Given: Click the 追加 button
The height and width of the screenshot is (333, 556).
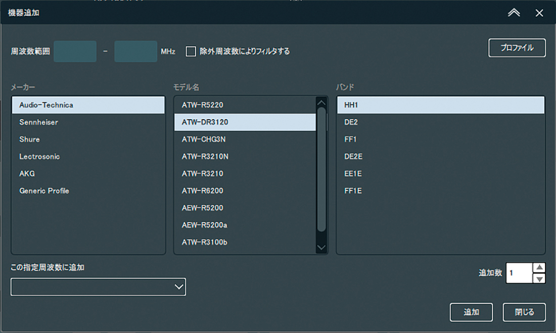Looking at the screenshot, I should tap(471, 312).
